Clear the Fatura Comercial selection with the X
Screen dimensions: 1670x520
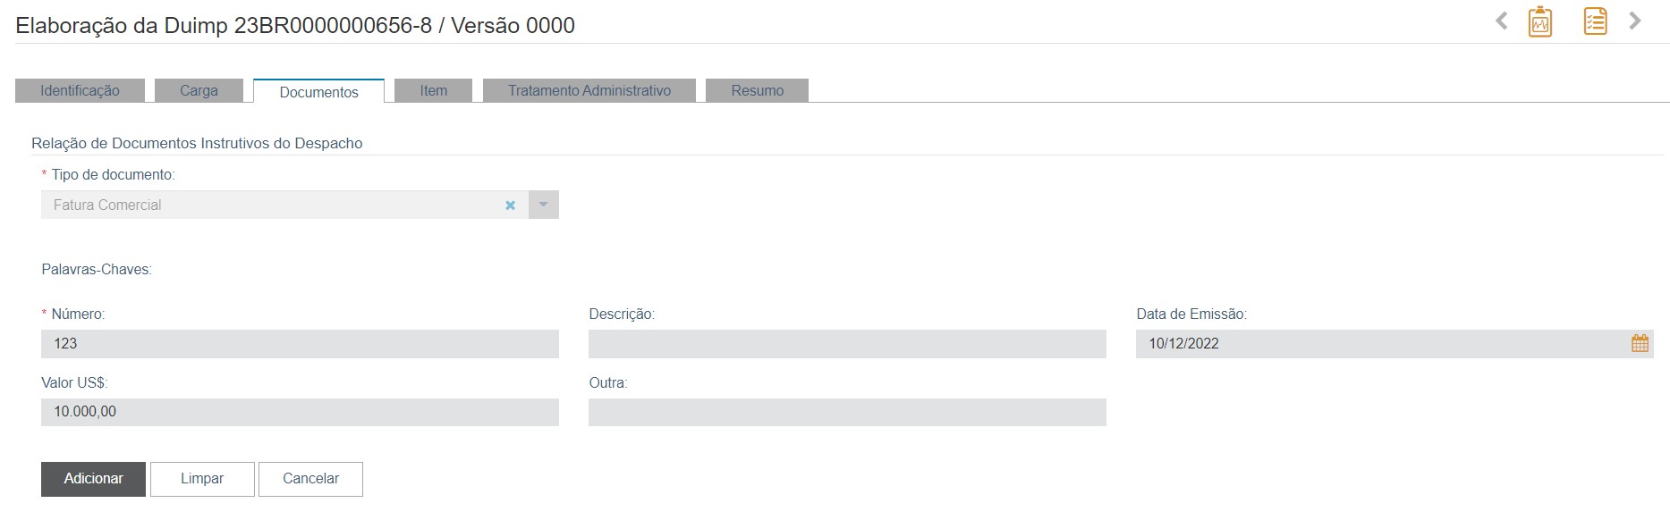tap(510, 205)
